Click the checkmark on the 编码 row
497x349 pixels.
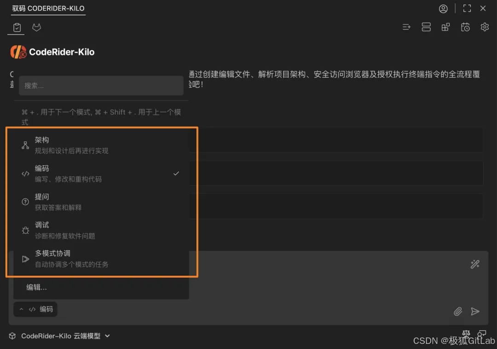(x=176, y=173)
